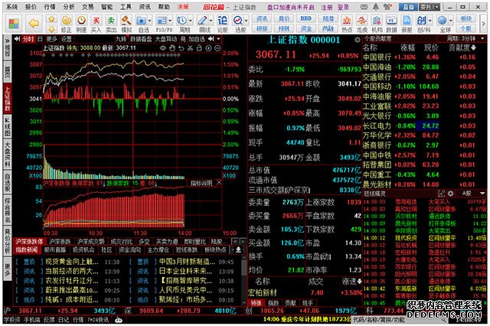Expand the 画线 dropdown arrow

pyautogui.click(x=211, y=21)
